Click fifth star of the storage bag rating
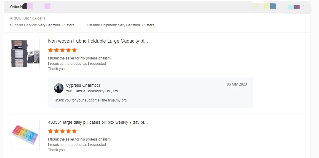Screen dimensions: 319x158 74,50
